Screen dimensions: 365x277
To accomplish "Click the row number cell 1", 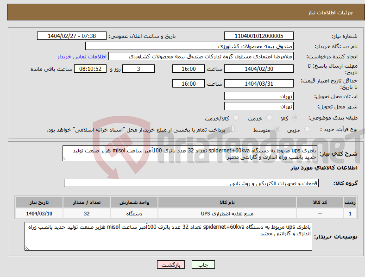I will click(x=350, y=214).
